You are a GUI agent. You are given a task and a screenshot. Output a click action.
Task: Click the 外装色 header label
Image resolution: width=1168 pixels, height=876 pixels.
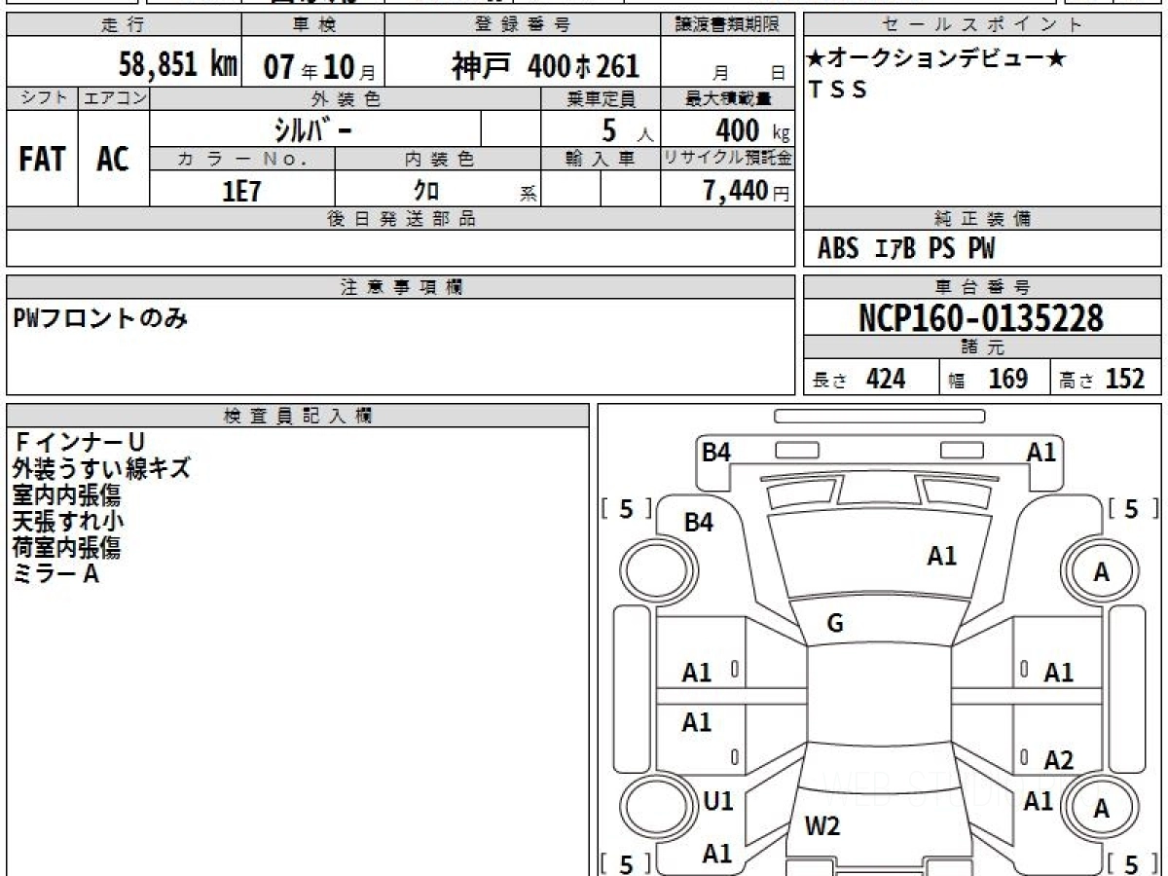coord(346,97)
